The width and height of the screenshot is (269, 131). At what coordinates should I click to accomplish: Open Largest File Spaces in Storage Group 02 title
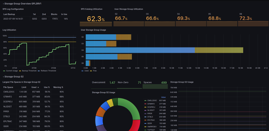point(21,82)
